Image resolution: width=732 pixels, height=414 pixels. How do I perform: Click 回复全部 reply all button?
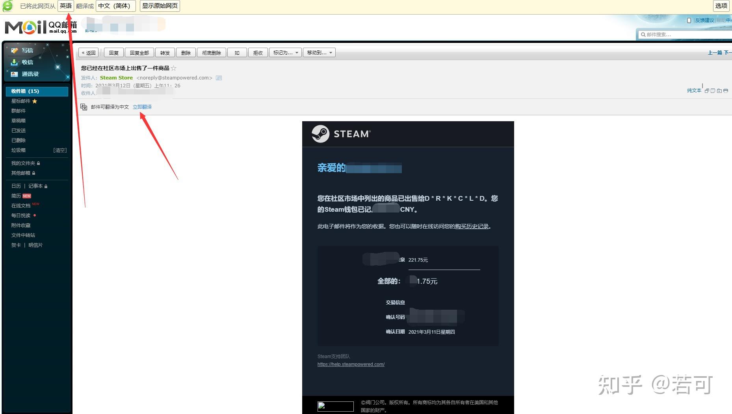click(x=139, y=53)
